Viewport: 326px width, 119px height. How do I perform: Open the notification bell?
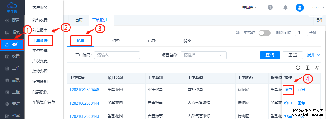tap(285, 7)
